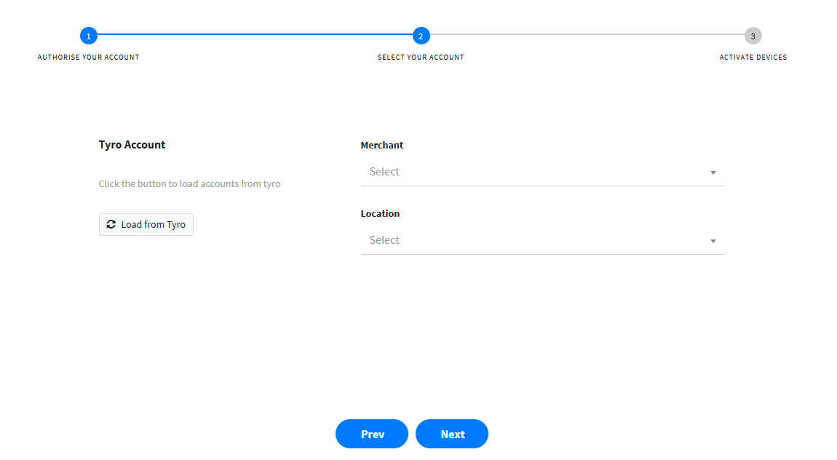Click the refresh icon in Load from Tyro
This screenshot has width=837, height=460.
pyautogui.click(x=111, y=225)
